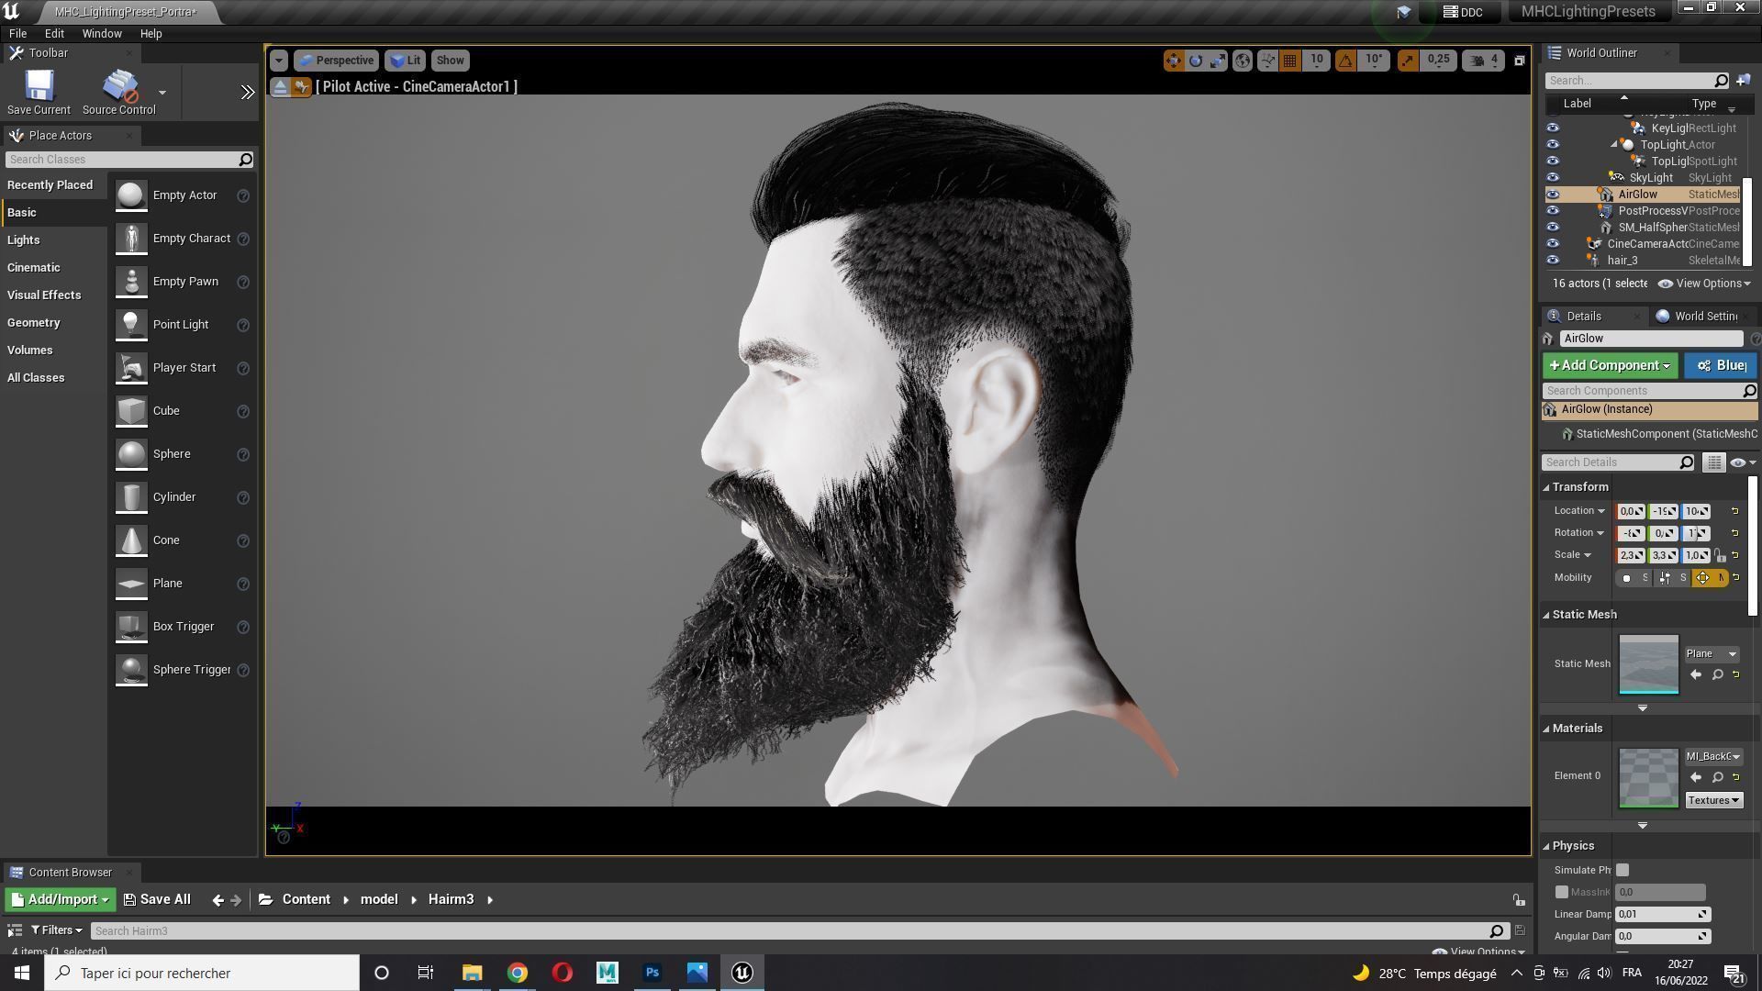1762x991 pixels.
Task: Maximize or restore the viewport
Action: coord(1519,61)
